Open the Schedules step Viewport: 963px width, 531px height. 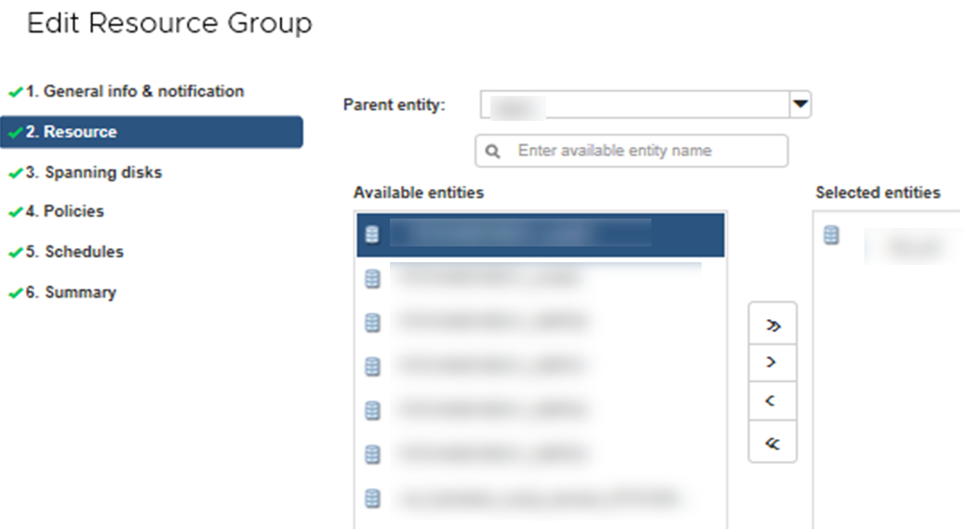pyautogui.click(x=84, y=251)
